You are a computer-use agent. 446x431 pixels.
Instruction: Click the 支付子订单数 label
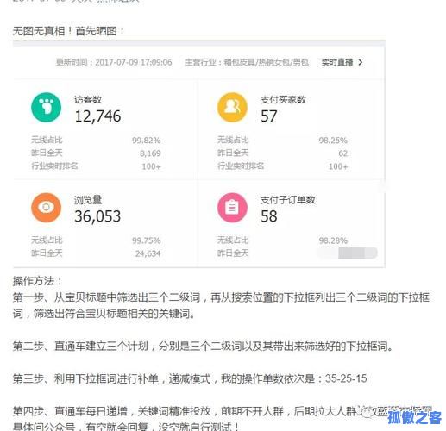pyautogui.click(x=288, y=200)
